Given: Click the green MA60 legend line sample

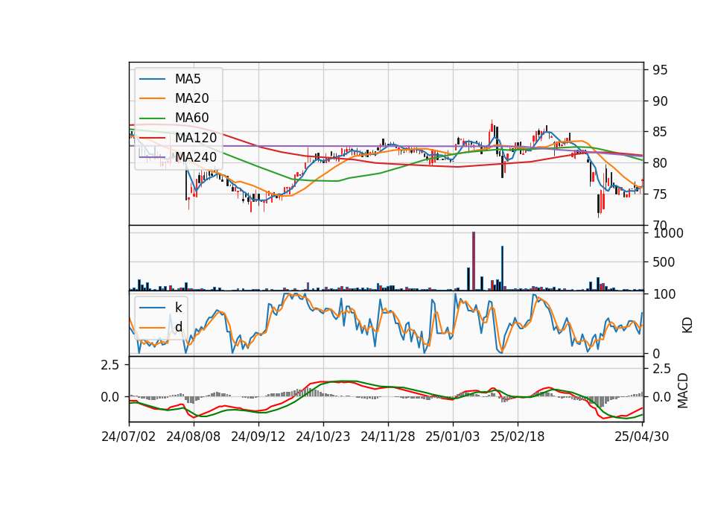Looking at the screenshot, I should click(x=152, y=118).
